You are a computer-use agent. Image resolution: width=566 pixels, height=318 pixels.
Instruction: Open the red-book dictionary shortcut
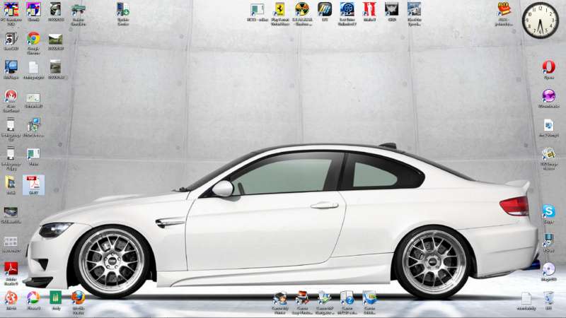(504, 9)
